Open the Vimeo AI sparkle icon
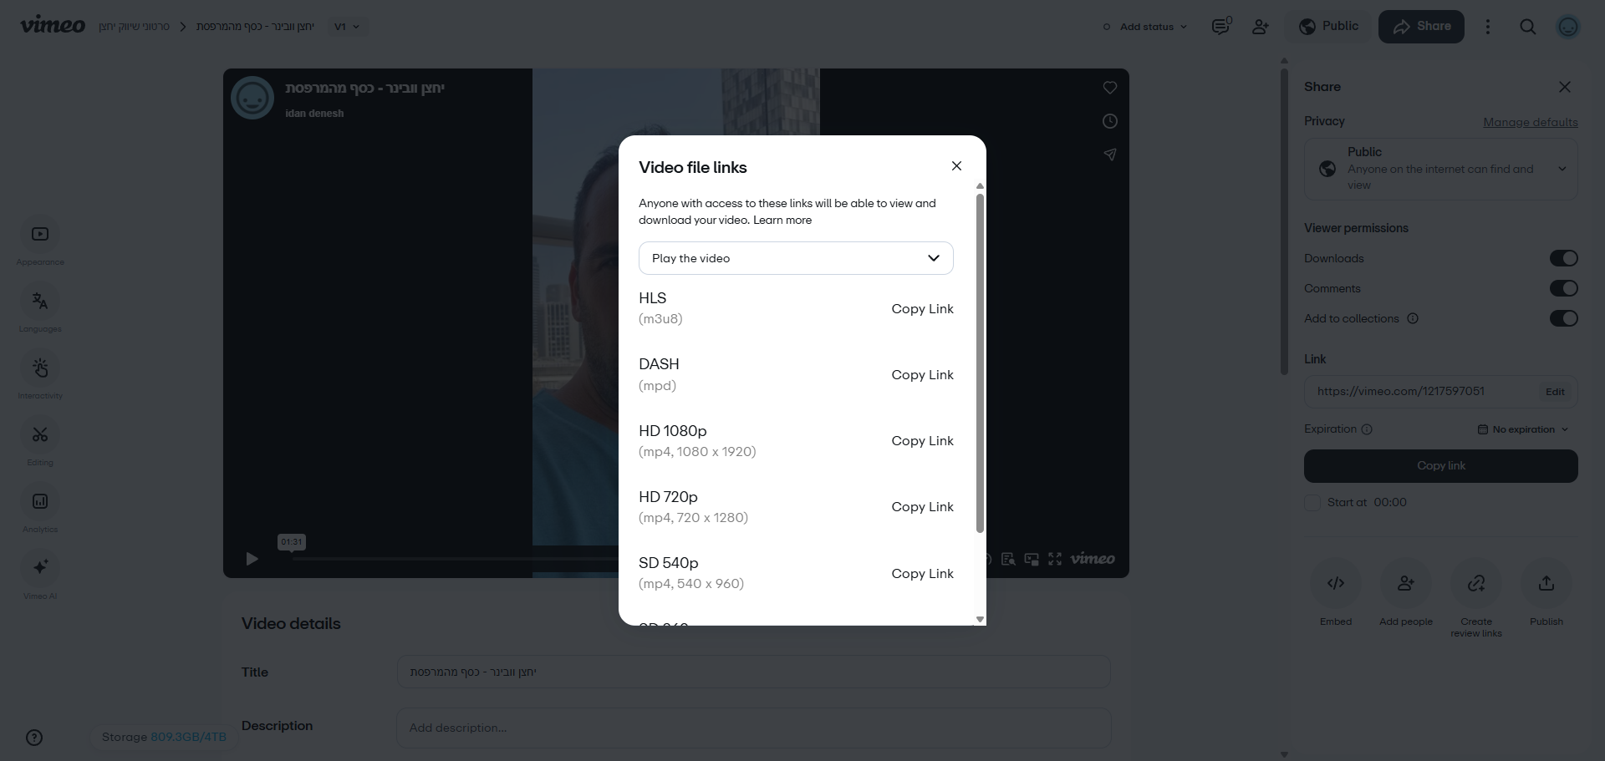The width and height of the screenshot is (1605, 761). click(40, 568)
